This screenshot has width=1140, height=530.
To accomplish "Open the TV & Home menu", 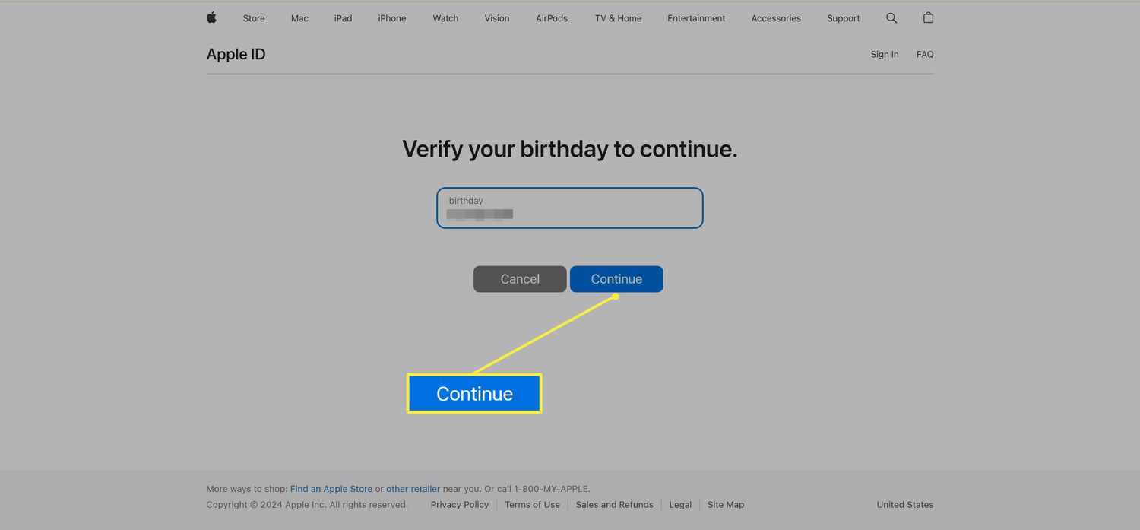I will tap(618, 18).
